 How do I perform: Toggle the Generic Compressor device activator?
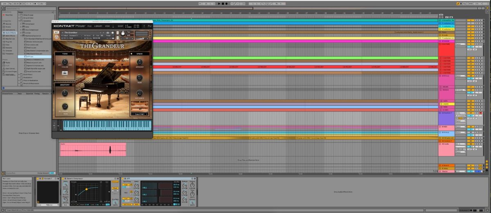[63, 179]
